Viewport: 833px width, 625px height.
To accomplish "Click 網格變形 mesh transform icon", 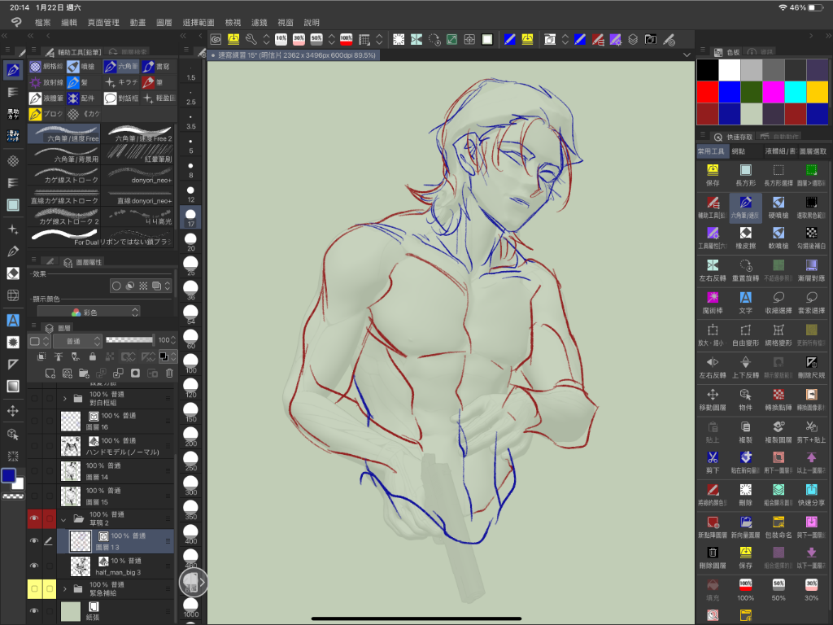I will point(778,334).
